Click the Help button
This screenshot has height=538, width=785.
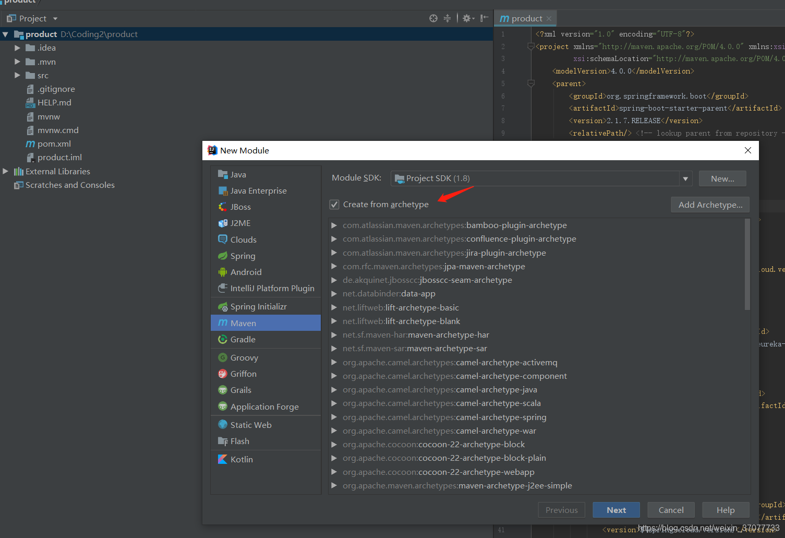[x=726, y=510]
